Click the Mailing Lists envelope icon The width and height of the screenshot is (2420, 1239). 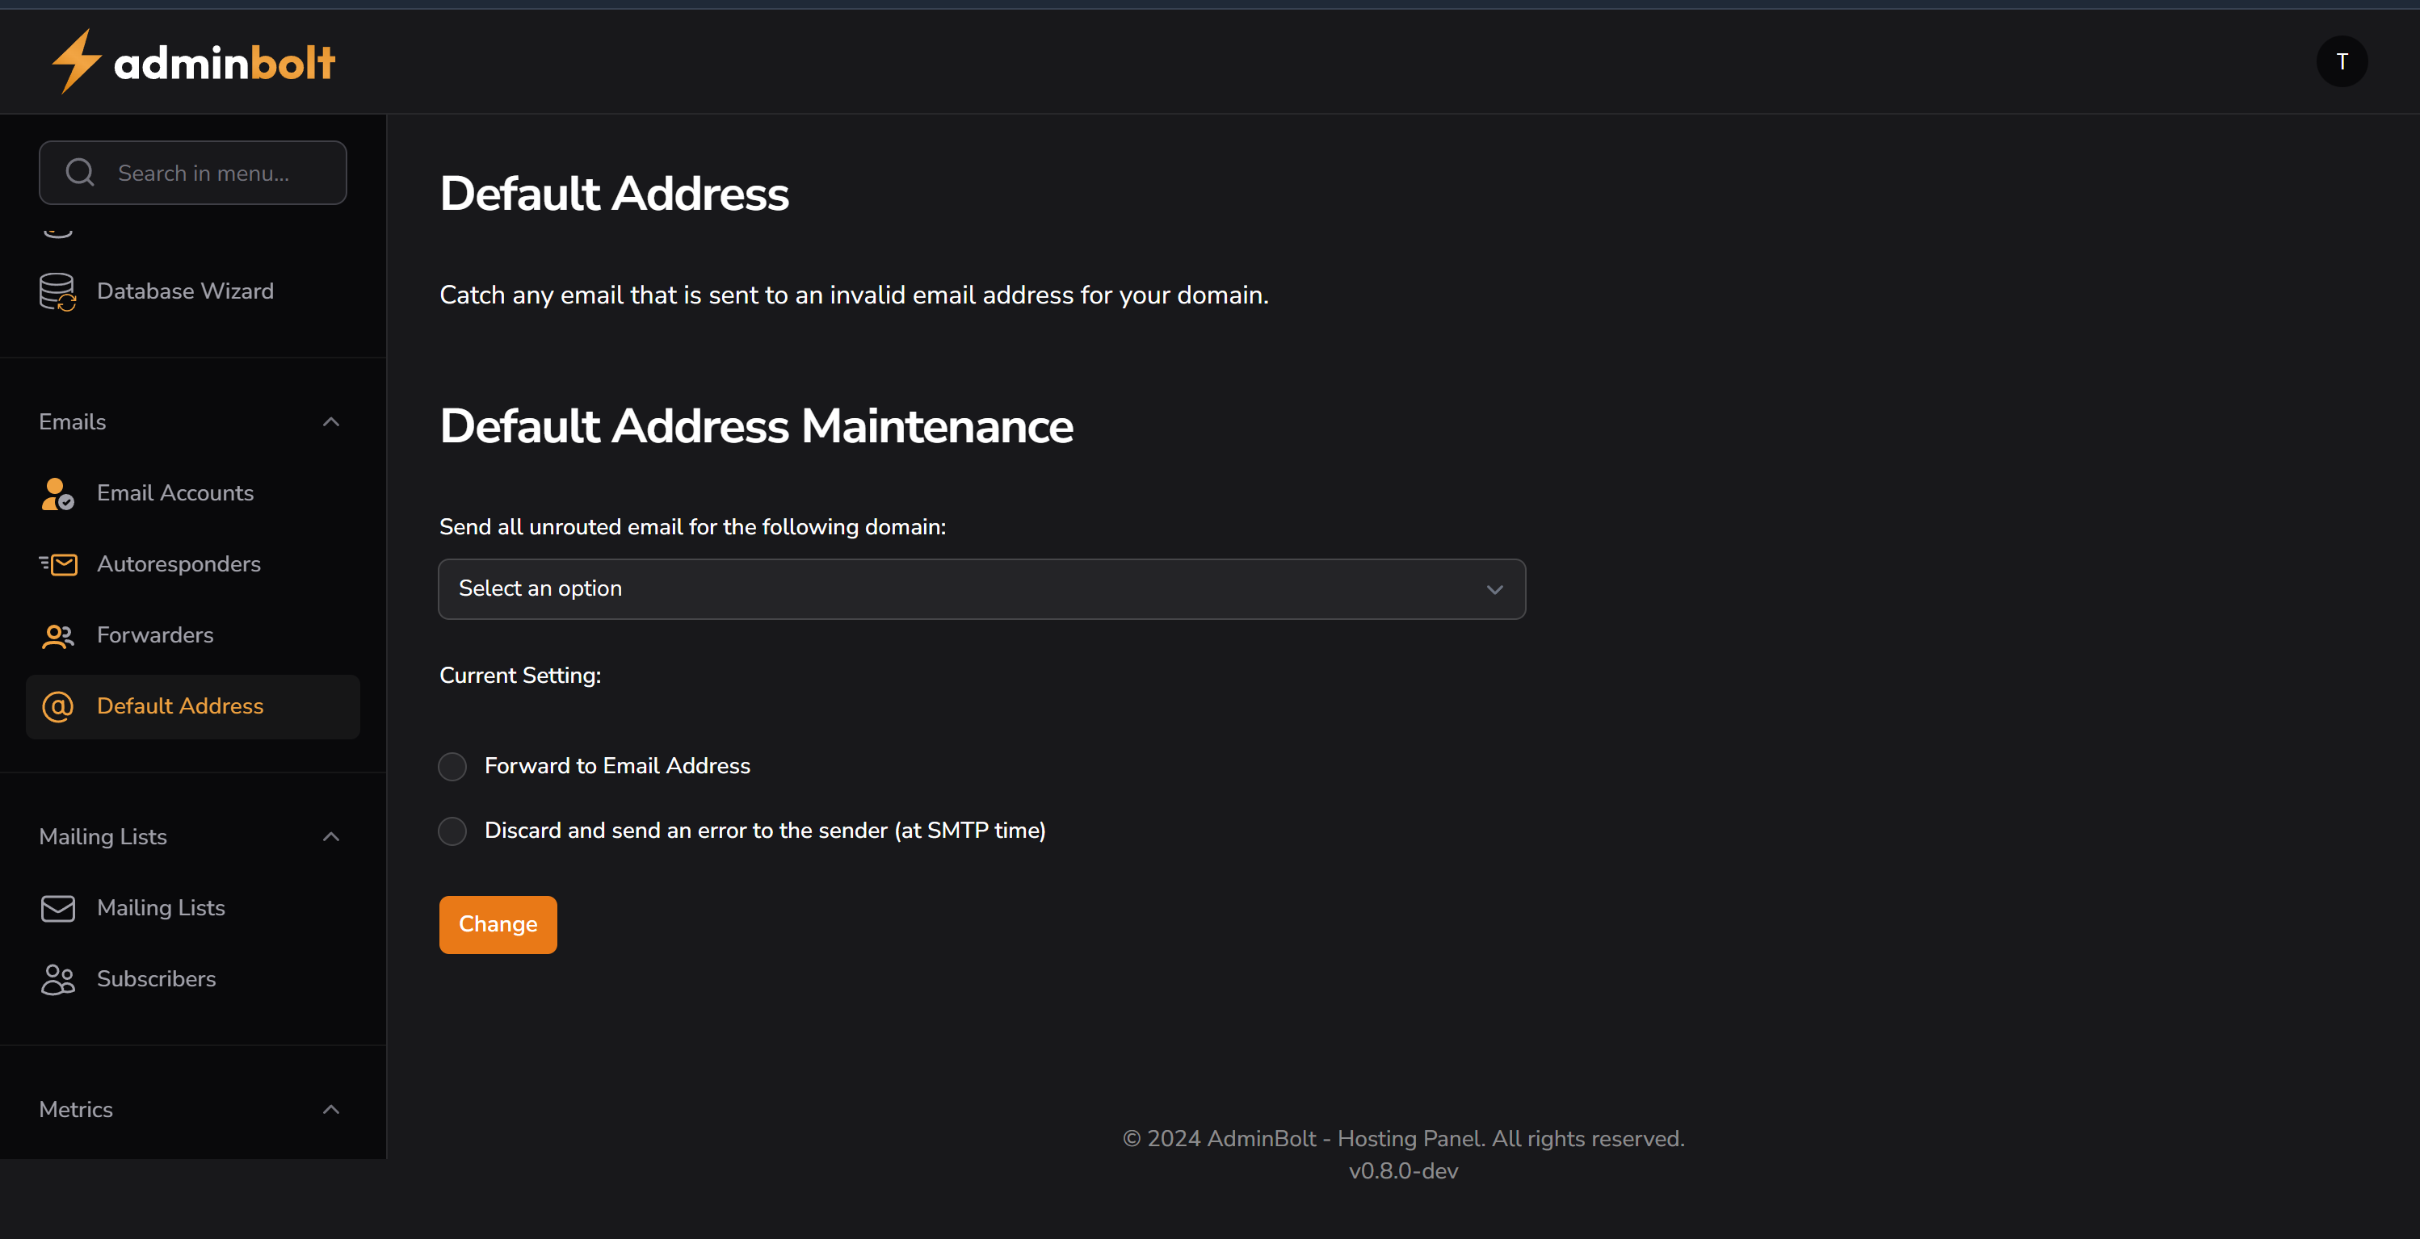pyautogui.click(x=57, y=908)
